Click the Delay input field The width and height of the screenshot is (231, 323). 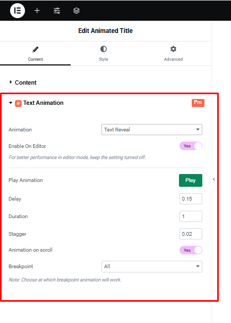191,199
